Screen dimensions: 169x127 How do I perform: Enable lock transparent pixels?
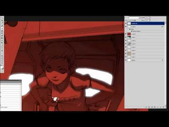[129, 20]
